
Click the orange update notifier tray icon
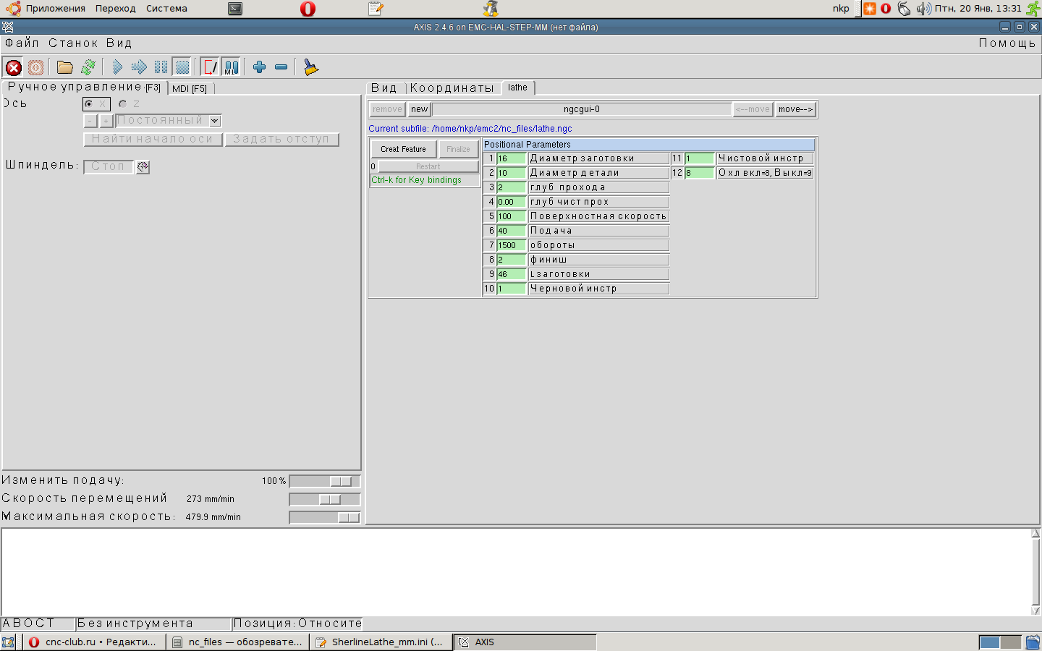point(870,9)
